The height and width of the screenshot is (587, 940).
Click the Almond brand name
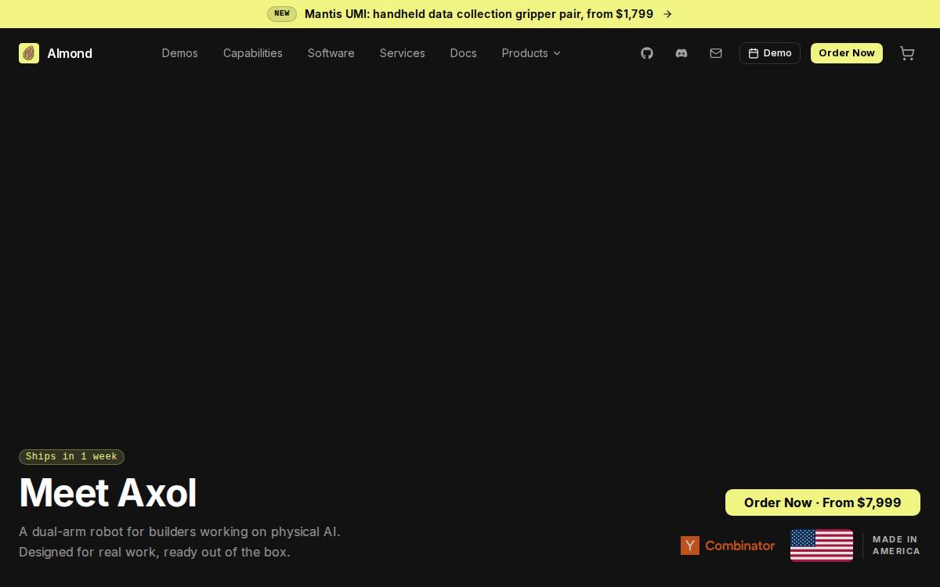pos(70,53)
